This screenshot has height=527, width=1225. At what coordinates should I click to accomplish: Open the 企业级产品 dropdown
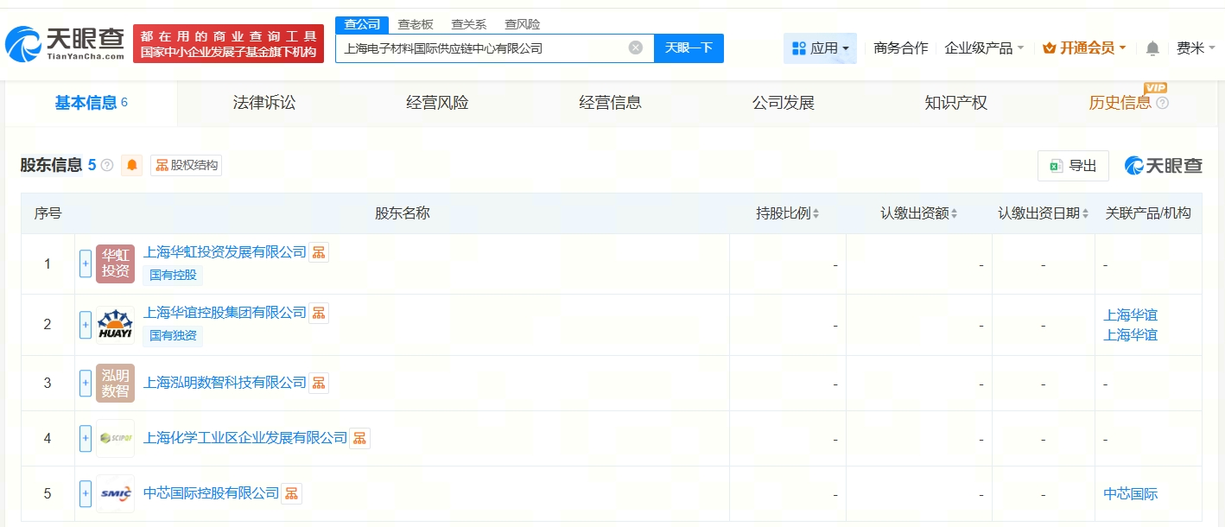984,48
